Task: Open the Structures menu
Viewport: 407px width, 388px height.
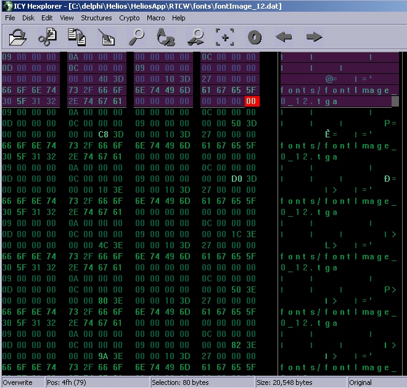Action: click(x=96, y=18)
